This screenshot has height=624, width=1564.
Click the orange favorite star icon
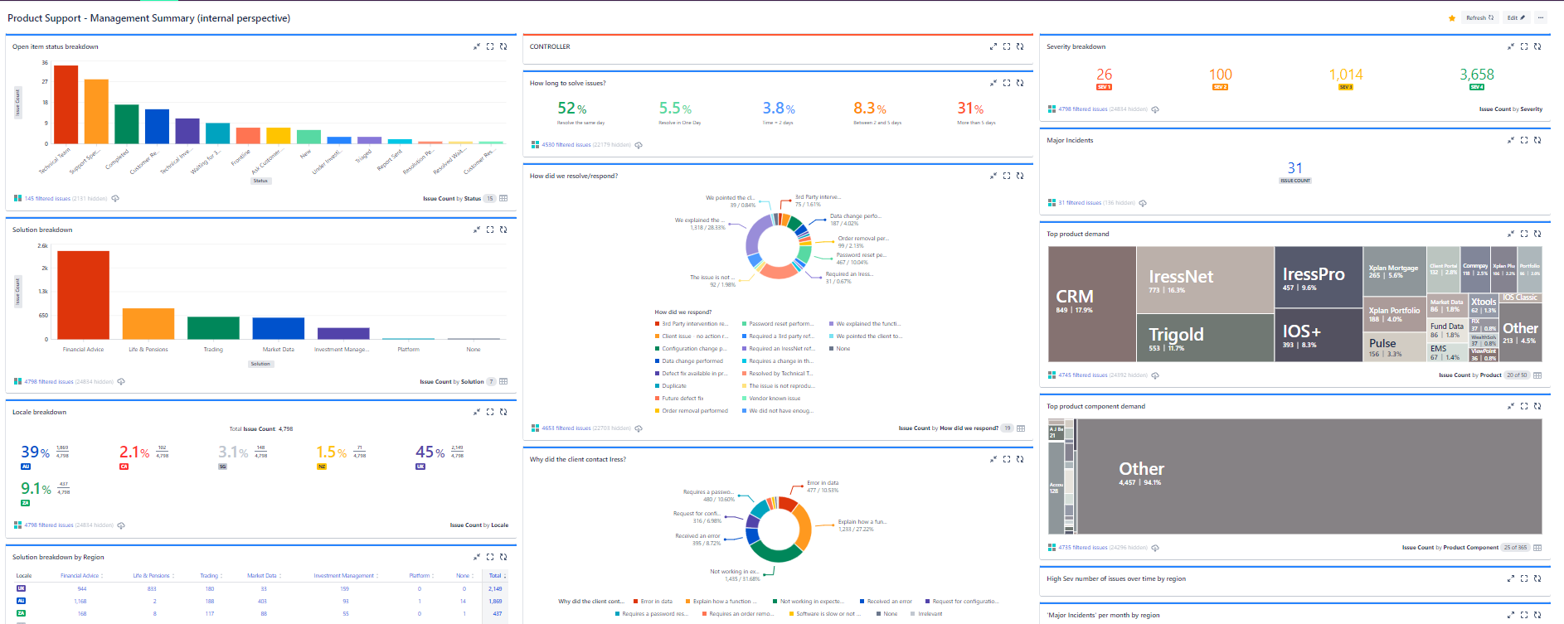(x=1451, y=18)
